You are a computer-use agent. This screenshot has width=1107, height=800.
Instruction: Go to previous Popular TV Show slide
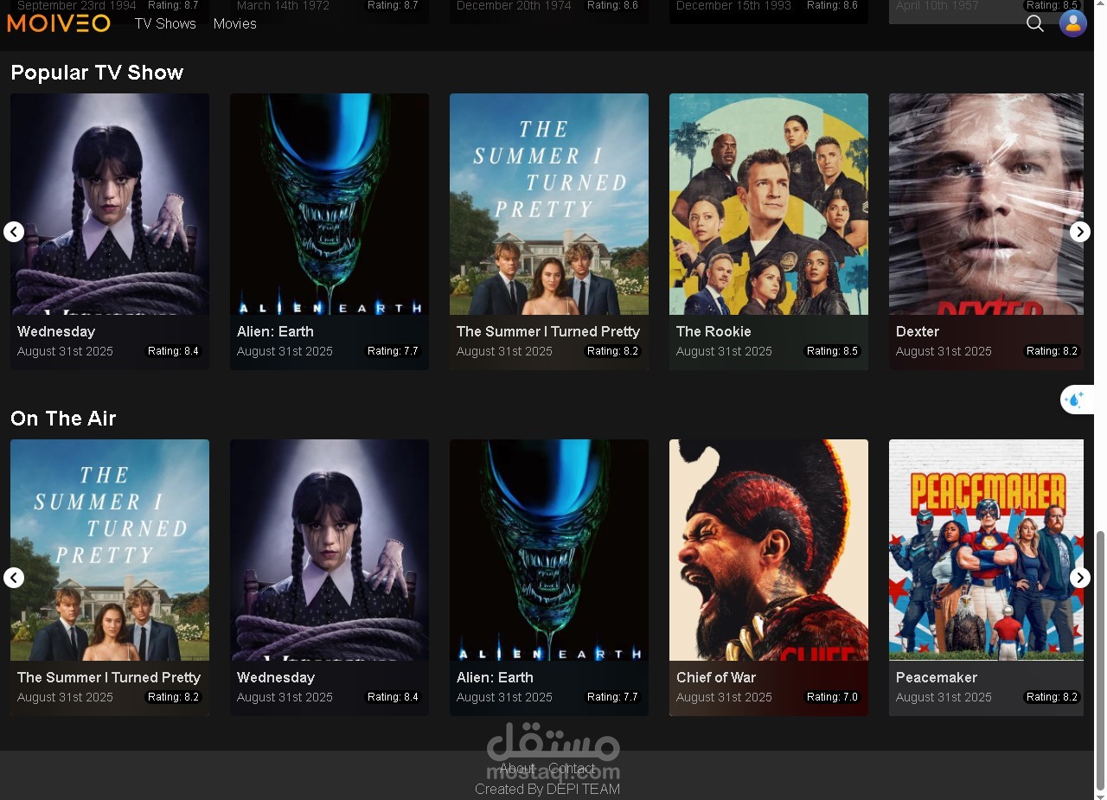[x=14, y=232]
